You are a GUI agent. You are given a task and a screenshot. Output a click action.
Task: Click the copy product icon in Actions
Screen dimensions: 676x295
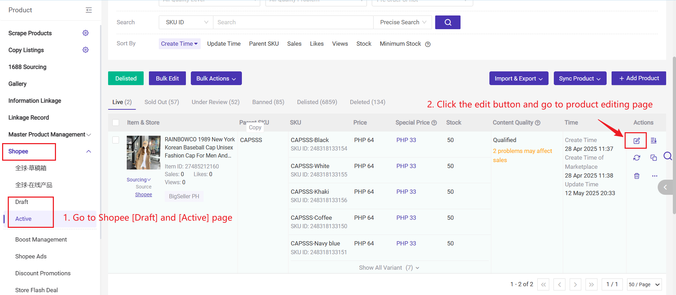point(654,158)
